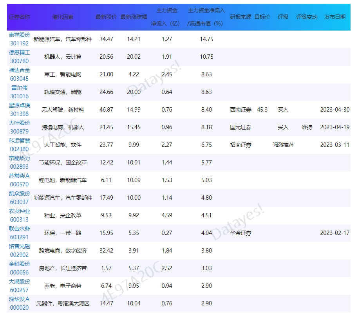
Task: Select the 西南证券 research source cell
Action: coord(240,110)
